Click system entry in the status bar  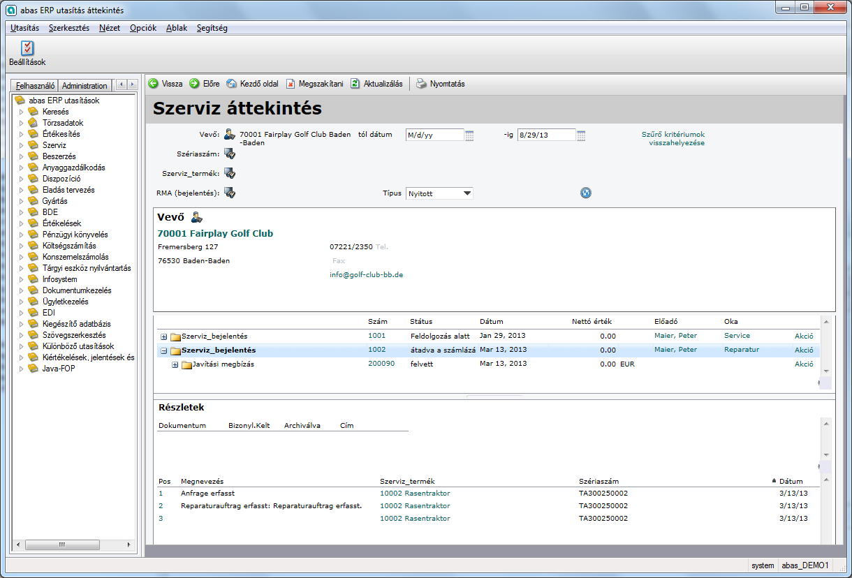point(763,565)
